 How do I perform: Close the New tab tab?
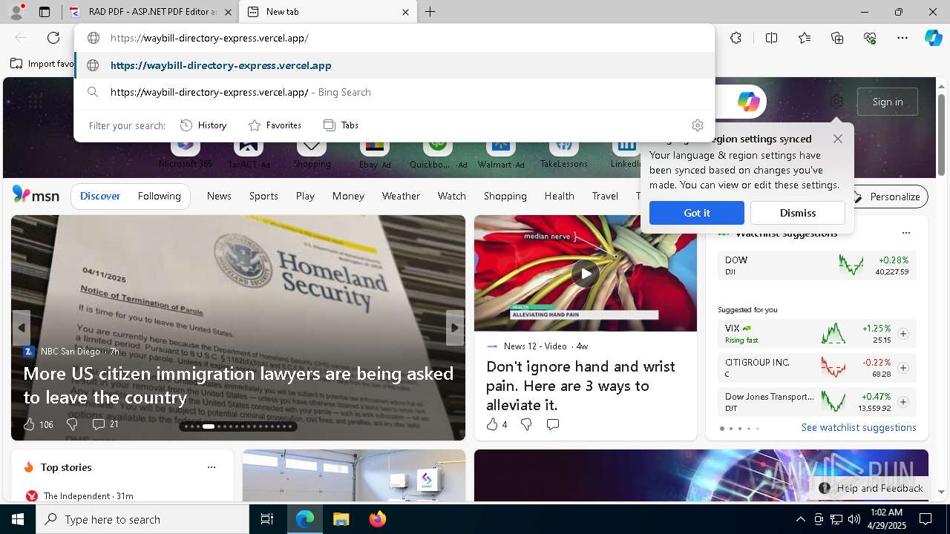[405, 12]
